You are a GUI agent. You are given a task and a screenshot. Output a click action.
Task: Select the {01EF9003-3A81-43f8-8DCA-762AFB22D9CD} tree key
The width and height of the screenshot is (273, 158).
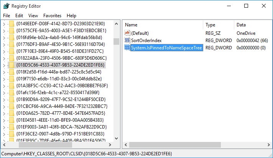(61, 127)
